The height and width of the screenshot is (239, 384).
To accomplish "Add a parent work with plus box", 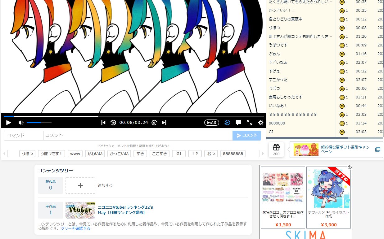I will click(80, 185).
